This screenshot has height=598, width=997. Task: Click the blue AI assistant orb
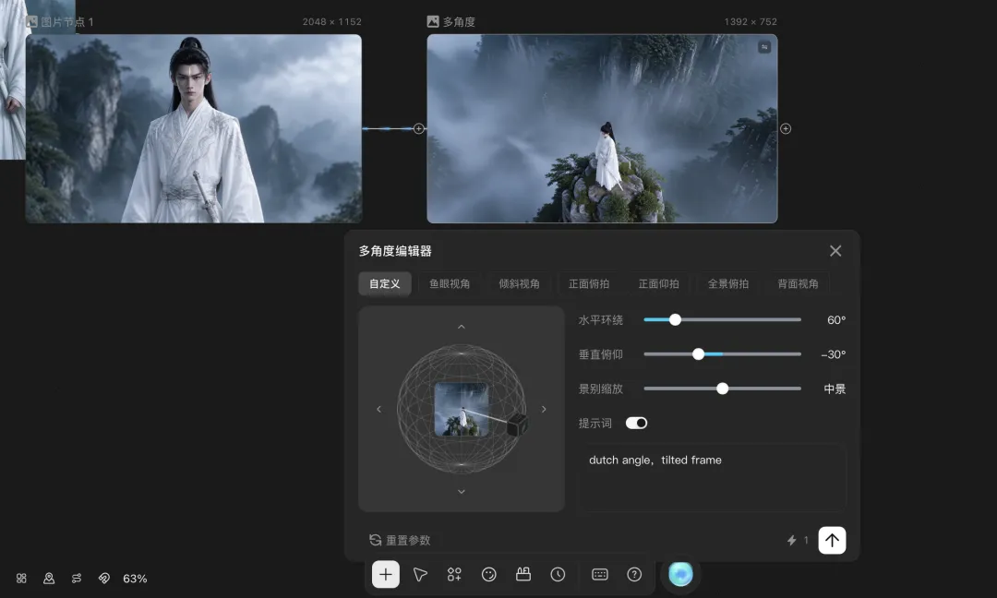[680, 574]
